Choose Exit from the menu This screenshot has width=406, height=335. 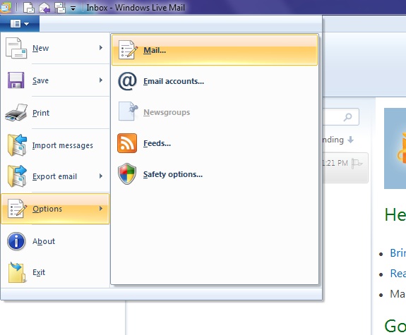pos(55,272)
